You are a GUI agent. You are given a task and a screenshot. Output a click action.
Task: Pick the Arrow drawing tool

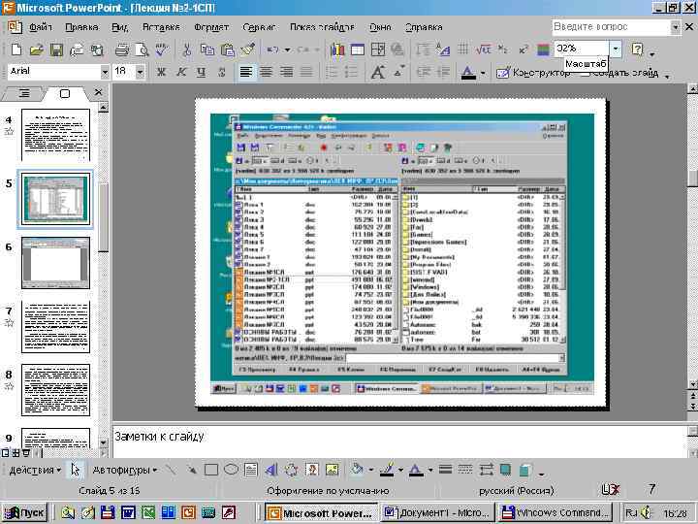[x=191, y=470]
